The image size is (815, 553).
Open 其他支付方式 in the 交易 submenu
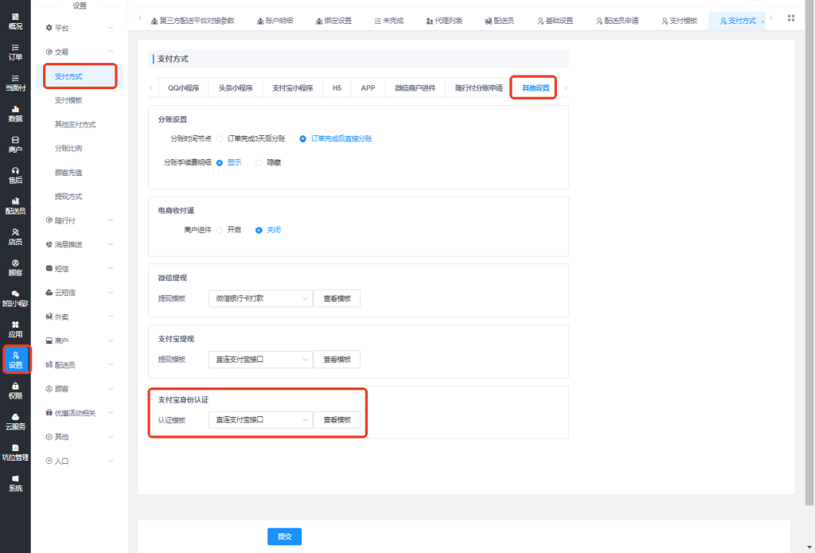click(x=76, y=124)
